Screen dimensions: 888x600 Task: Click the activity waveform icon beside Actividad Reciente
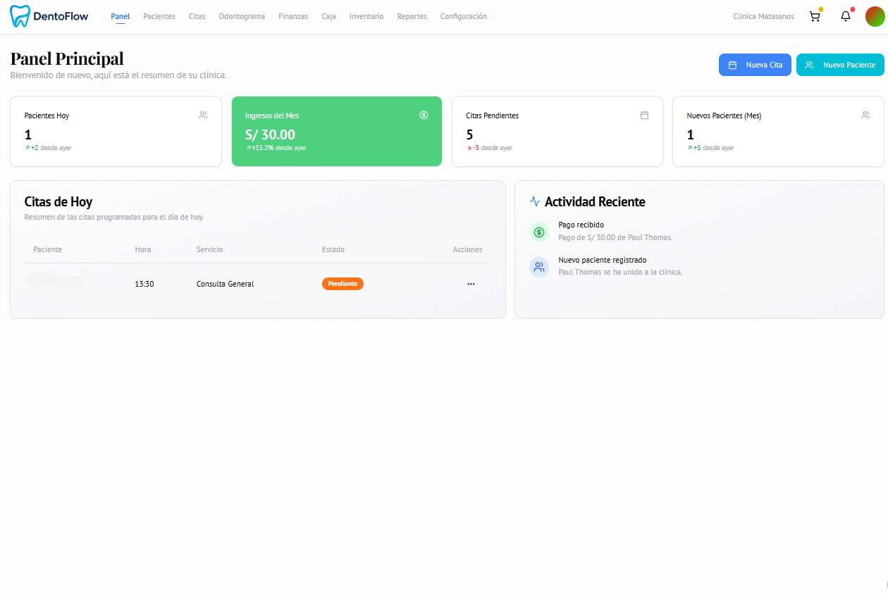point(534,201)
